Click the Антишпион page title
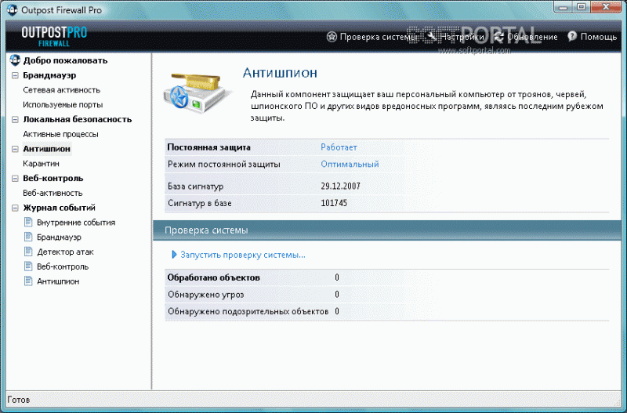The width and height of the screenshot is (627, 413). 280,73
